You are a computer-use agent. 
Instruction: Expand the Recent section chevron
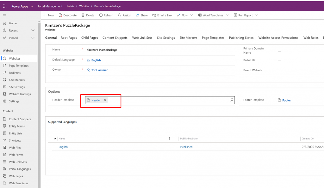click(33, 31)
